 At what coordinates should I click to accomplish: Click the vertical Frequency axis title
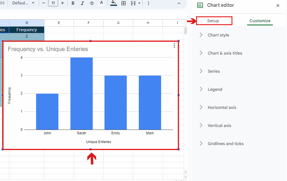point(9,95)
